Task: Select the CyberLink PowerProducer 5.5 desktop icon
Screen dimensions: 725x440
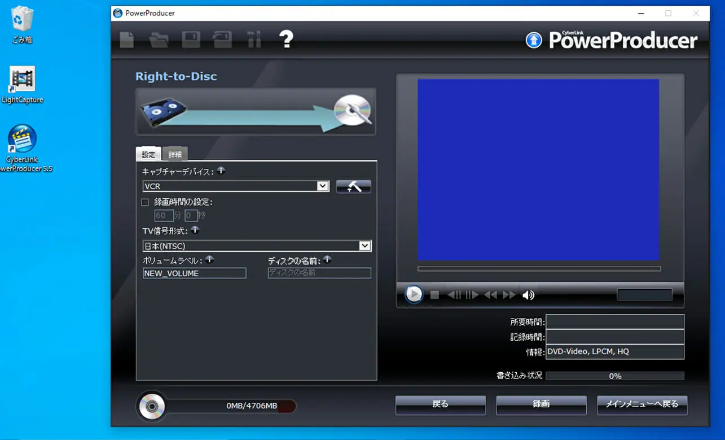Action: point(23,149)
